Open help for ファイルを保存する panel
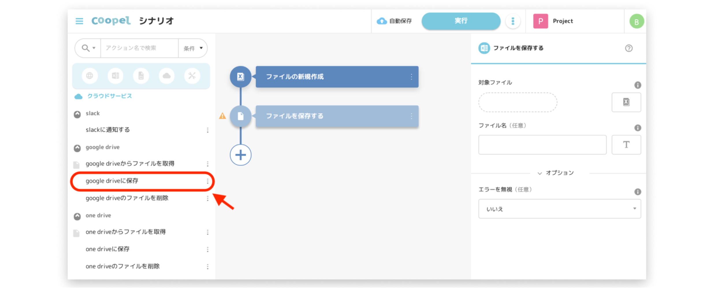722x288 pixels. pyautogui.click(x=629, y=48)
